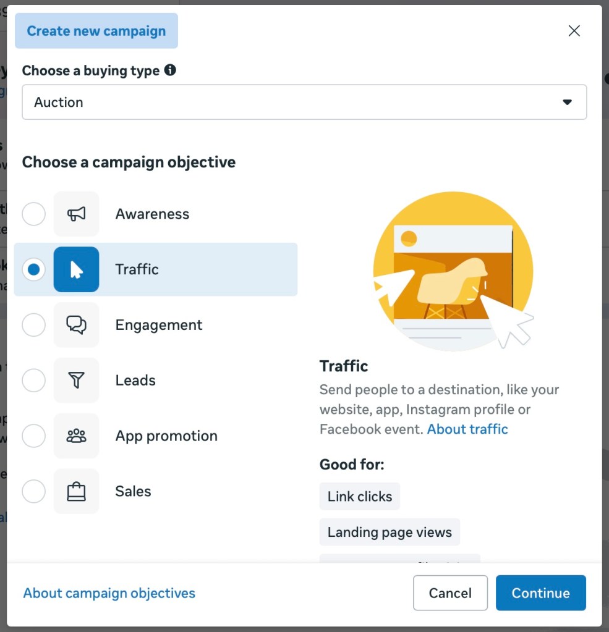Open the About campaign objectives link
This screenshot has width=609, height=632.
(x=109, y=593)
